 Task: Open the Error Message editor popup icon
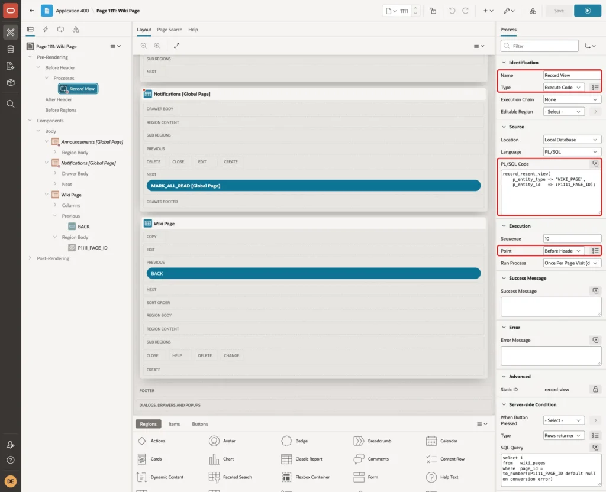pos(595,340)
